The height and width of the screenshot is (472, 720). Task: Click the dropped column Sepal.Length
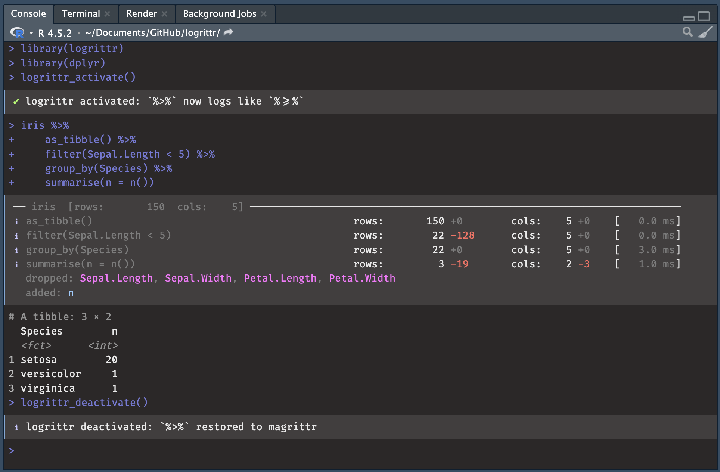[x=116, y=278]
